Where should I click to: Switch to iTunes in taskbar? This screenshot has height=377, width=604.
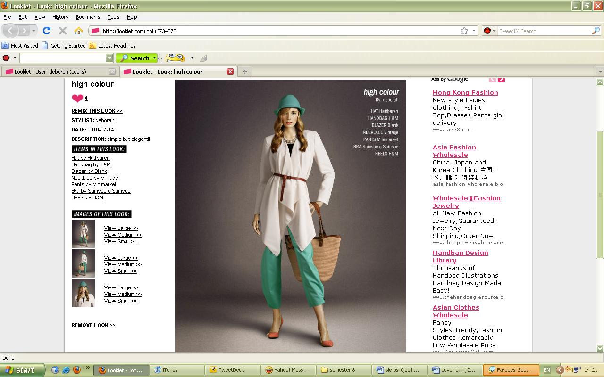pyautogui.click(x=176, y=370)
